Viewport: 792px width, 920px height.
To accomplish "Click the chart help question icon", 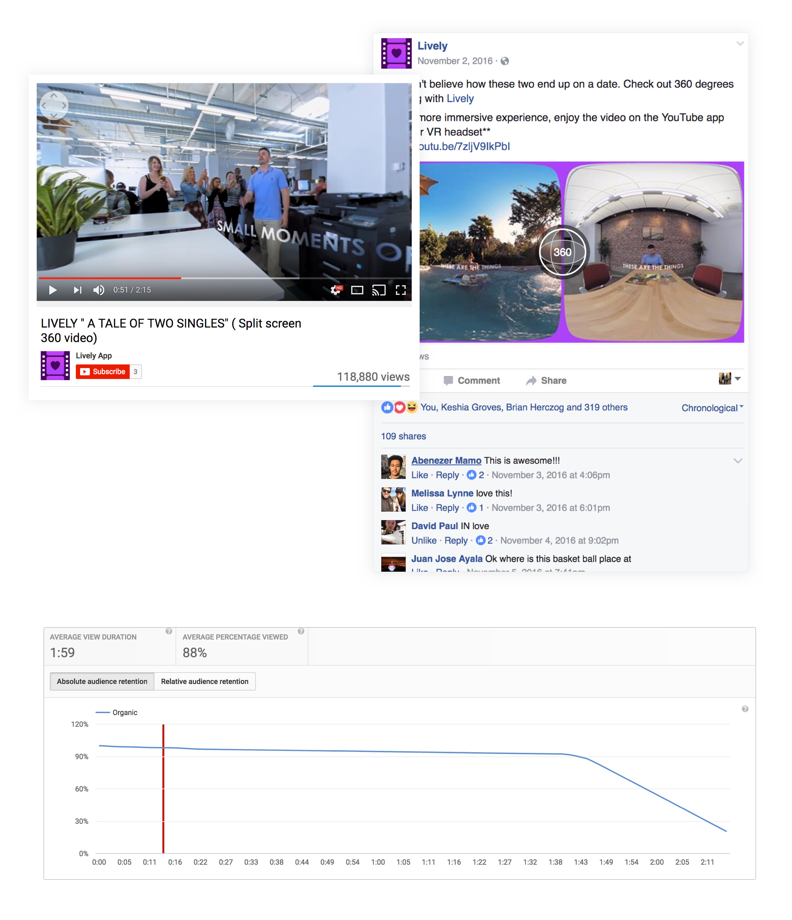I will click(745, 709).
